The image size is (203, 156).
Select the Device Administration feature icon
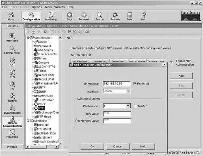tap(12, 122)
